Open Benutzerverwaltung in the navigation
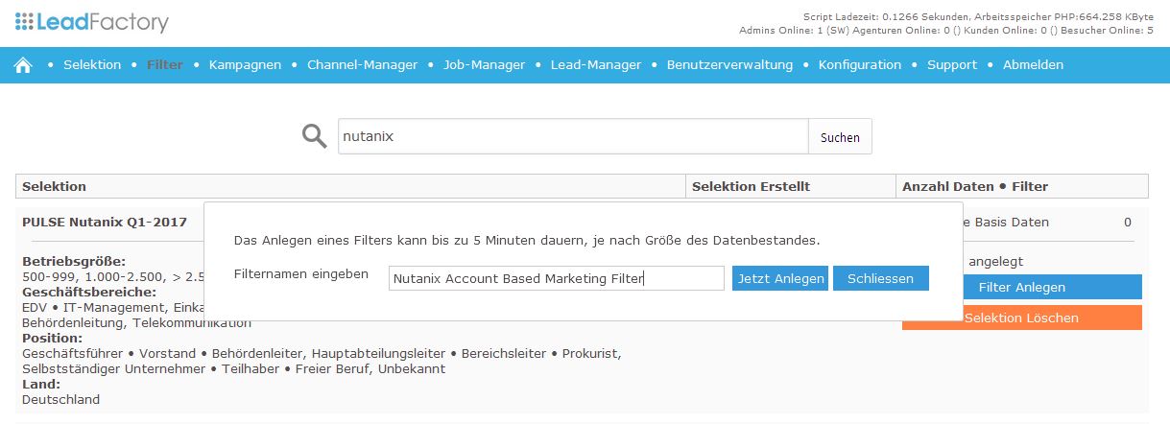This screenshot has width=1170, height=424. click(x=729, y=65)
